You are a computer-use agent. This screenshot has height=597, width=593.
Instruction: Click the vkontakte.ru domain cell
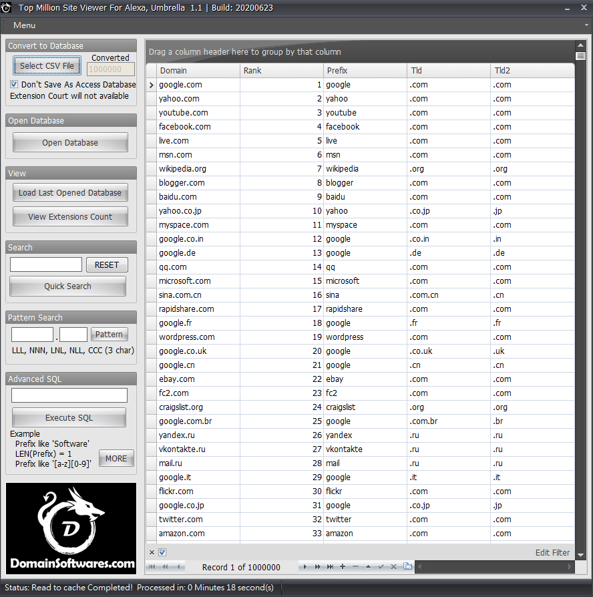tap(198, 449)
